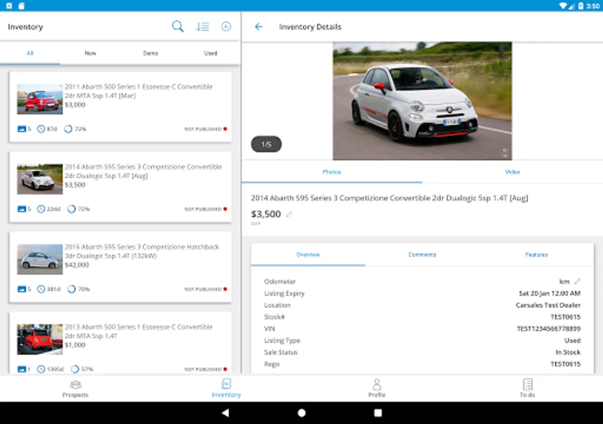603x424 pixels.
Task: Tap Android back navigation button
Action: pyautogui.click(x=225, y=413)
